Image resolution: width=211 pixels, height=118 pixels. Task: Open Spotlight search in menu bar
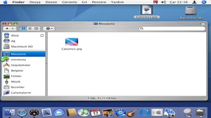coord(204,2)
